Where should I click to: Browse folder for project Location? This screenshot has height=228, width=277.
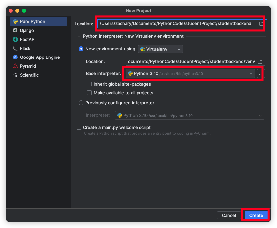pyautogui.click(x=261, y=24)
